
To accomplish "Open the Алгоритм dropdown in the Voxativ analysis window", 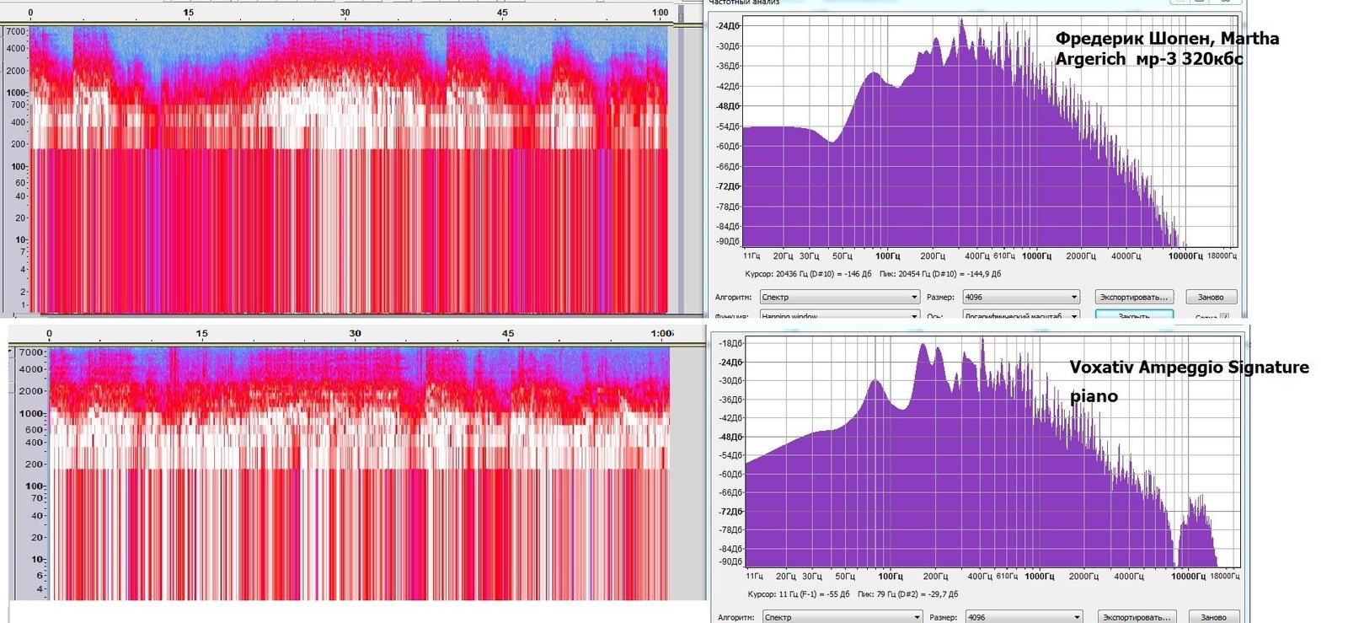I will pyautogui.click(x=842, y=617).
